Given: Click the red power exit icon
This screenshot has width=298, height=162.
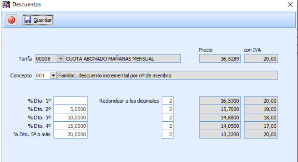Looking at the screenshot, I should (12, 20).
